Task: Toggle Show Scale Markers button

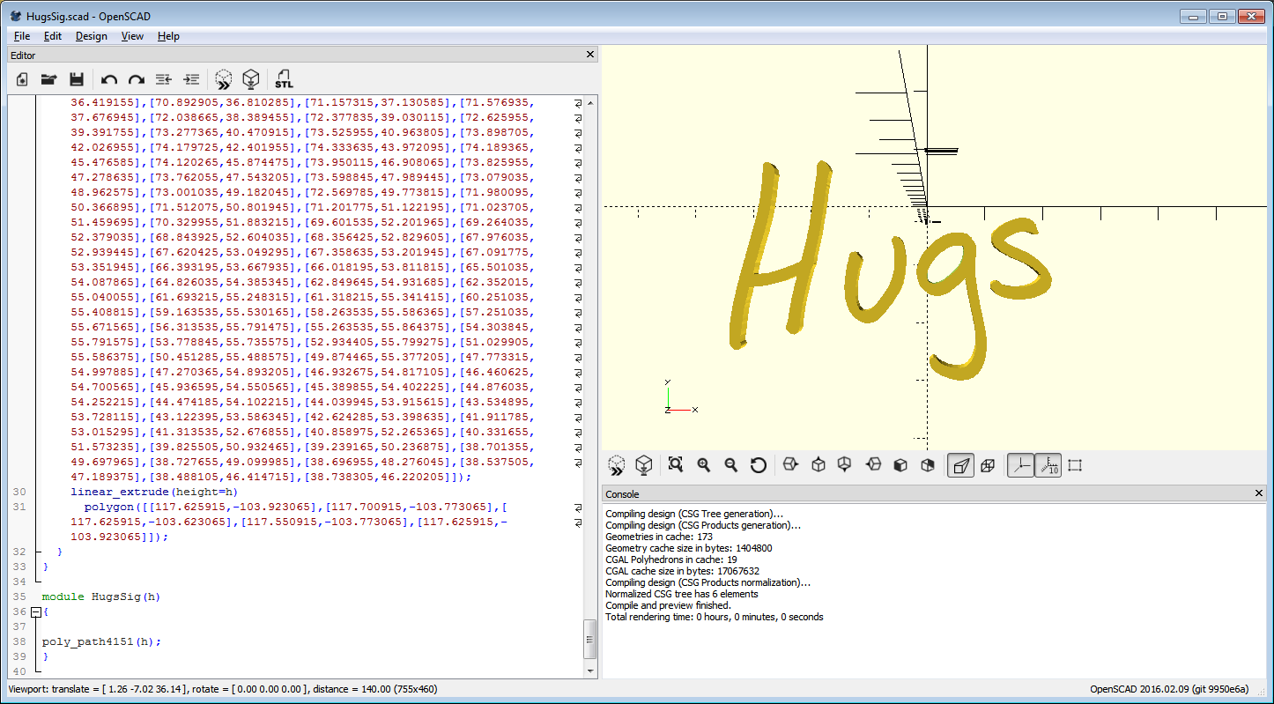Action: [1048, 465]
